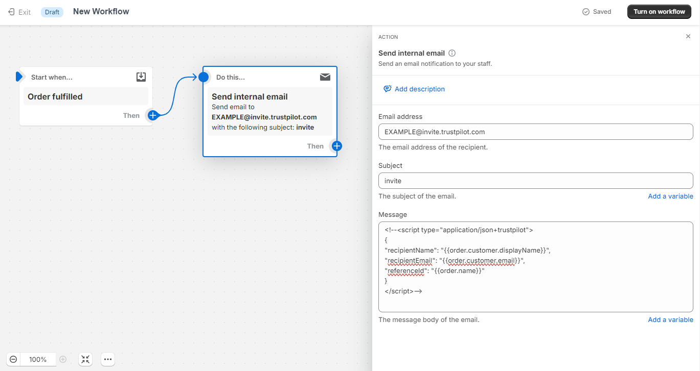
Task: Click the zoom in plus icon
Action: [x=63, y=359]
